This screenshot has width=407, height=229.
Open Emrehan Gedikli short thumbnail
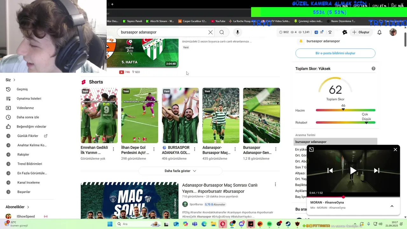[99, 115]
